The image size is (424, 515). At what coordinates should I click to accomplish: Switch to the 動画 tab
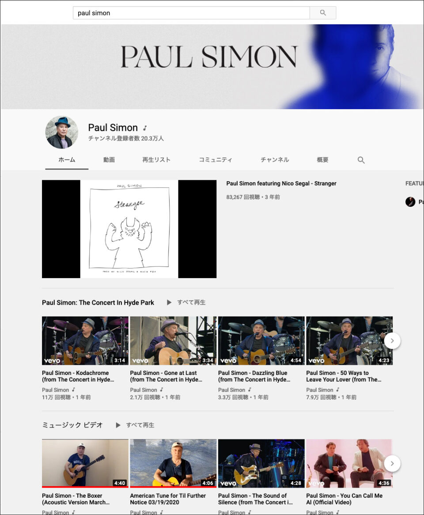click(109, 160)
